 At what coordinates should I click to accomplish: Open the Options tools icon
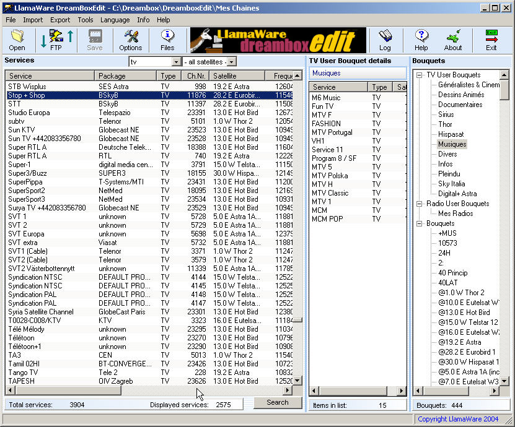(131, 40)
